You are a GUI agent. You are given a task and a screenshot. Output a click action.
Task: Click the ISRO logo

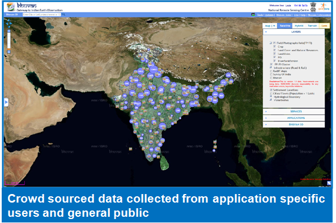[324, 7]
